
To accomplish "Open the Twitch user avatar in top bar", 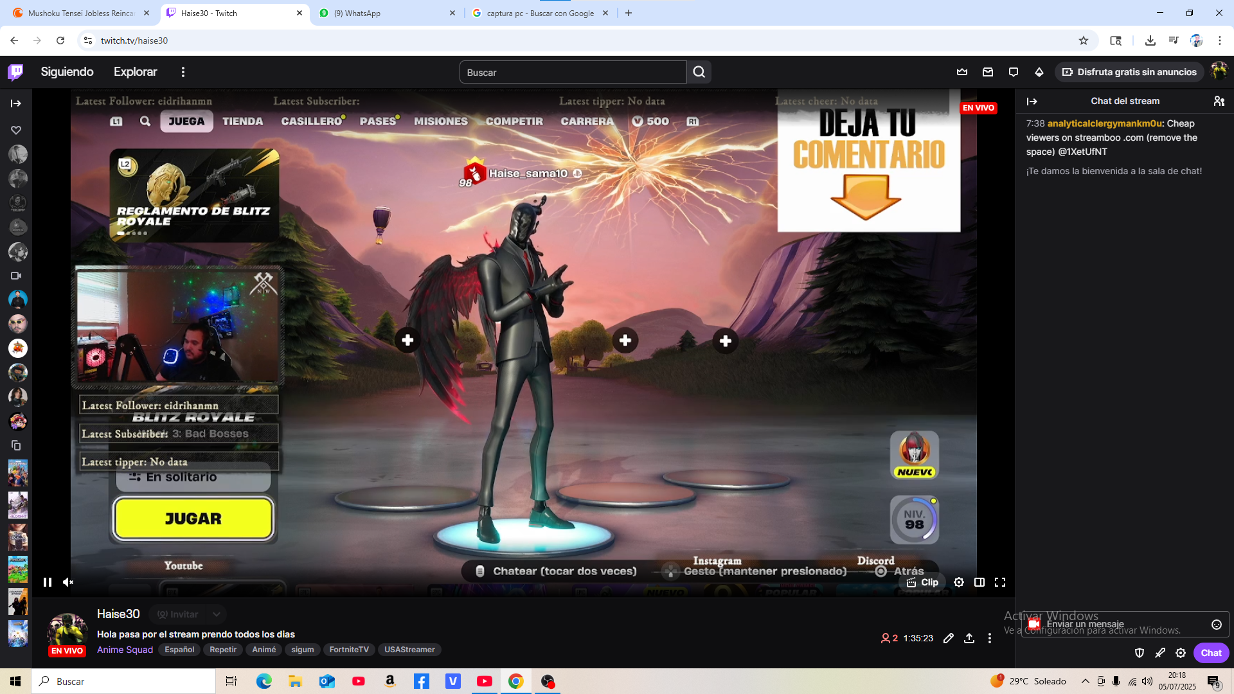I will (1219, 71).
